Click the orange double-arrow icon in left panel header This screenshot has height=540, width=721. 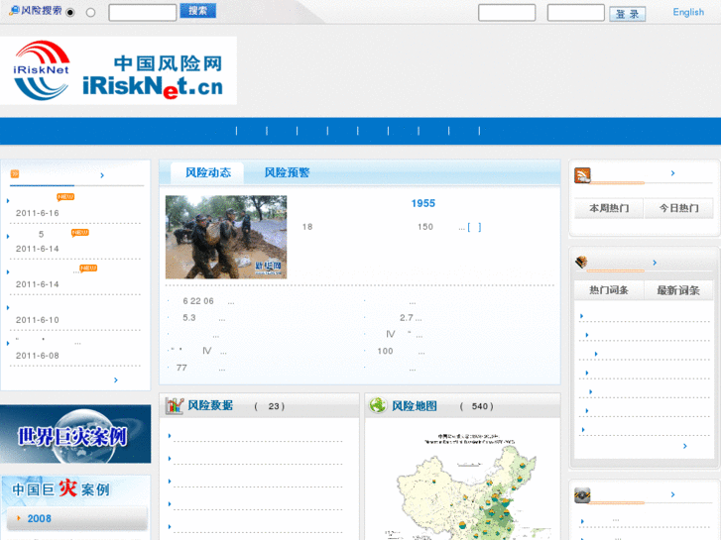click(15, 173)
